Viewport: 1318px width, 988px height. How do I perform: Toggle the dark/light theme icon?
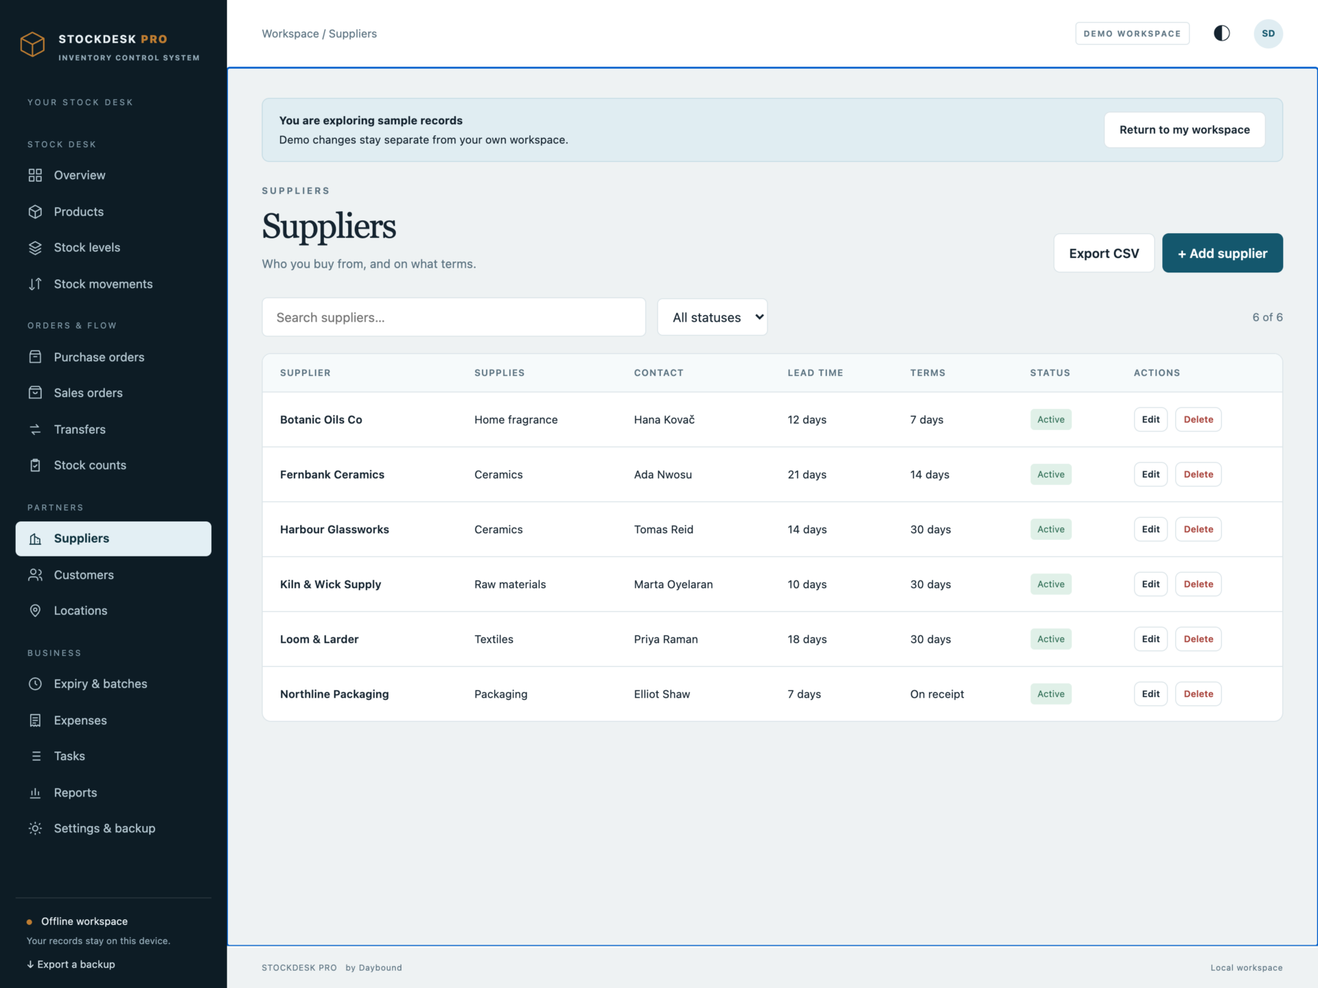[1221, 34]
